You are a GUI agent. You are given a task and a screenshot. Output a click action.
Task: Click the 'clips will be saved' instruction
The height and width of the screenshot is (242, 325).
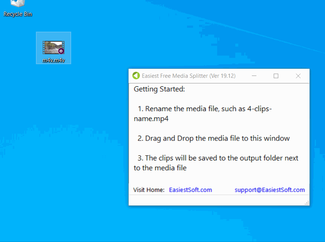[216, 163]
